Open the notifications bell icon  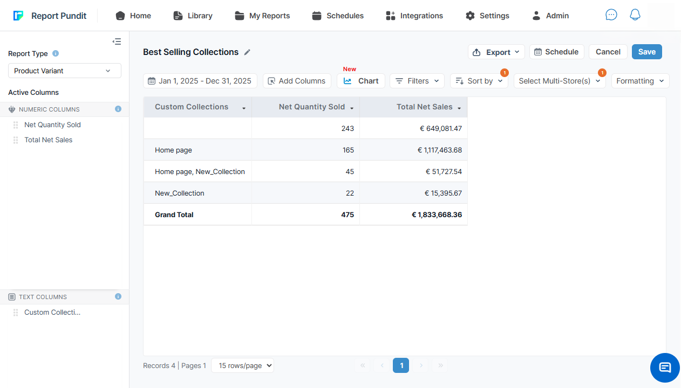click(x=635, y=15)
